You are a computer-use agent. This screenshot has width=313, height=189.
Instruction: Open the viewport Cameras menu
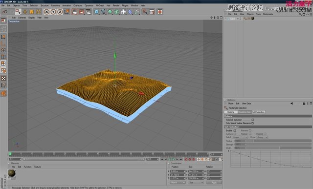pos(22,18)
